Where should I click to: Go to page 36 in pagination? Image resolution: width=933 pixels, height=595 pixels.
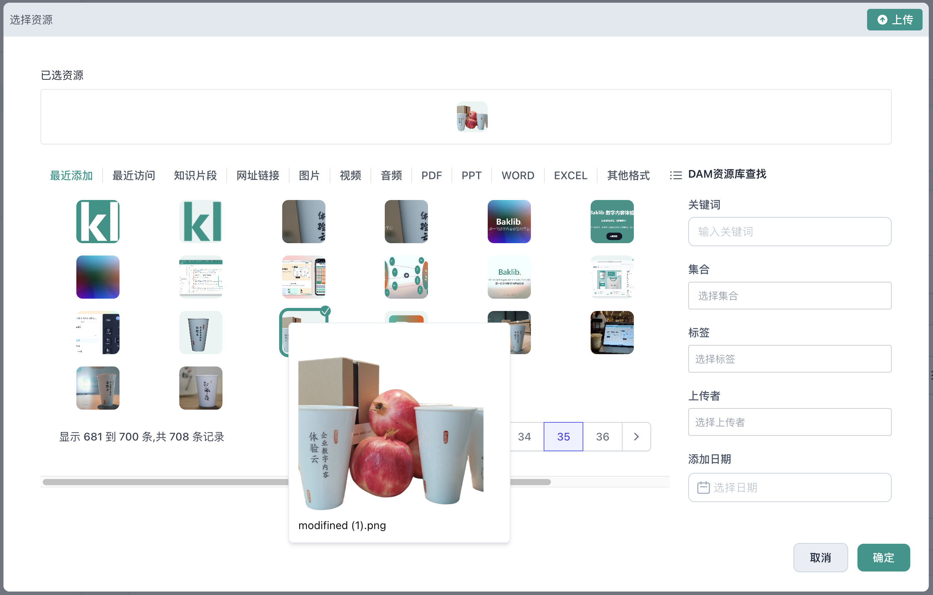point(602,437)
